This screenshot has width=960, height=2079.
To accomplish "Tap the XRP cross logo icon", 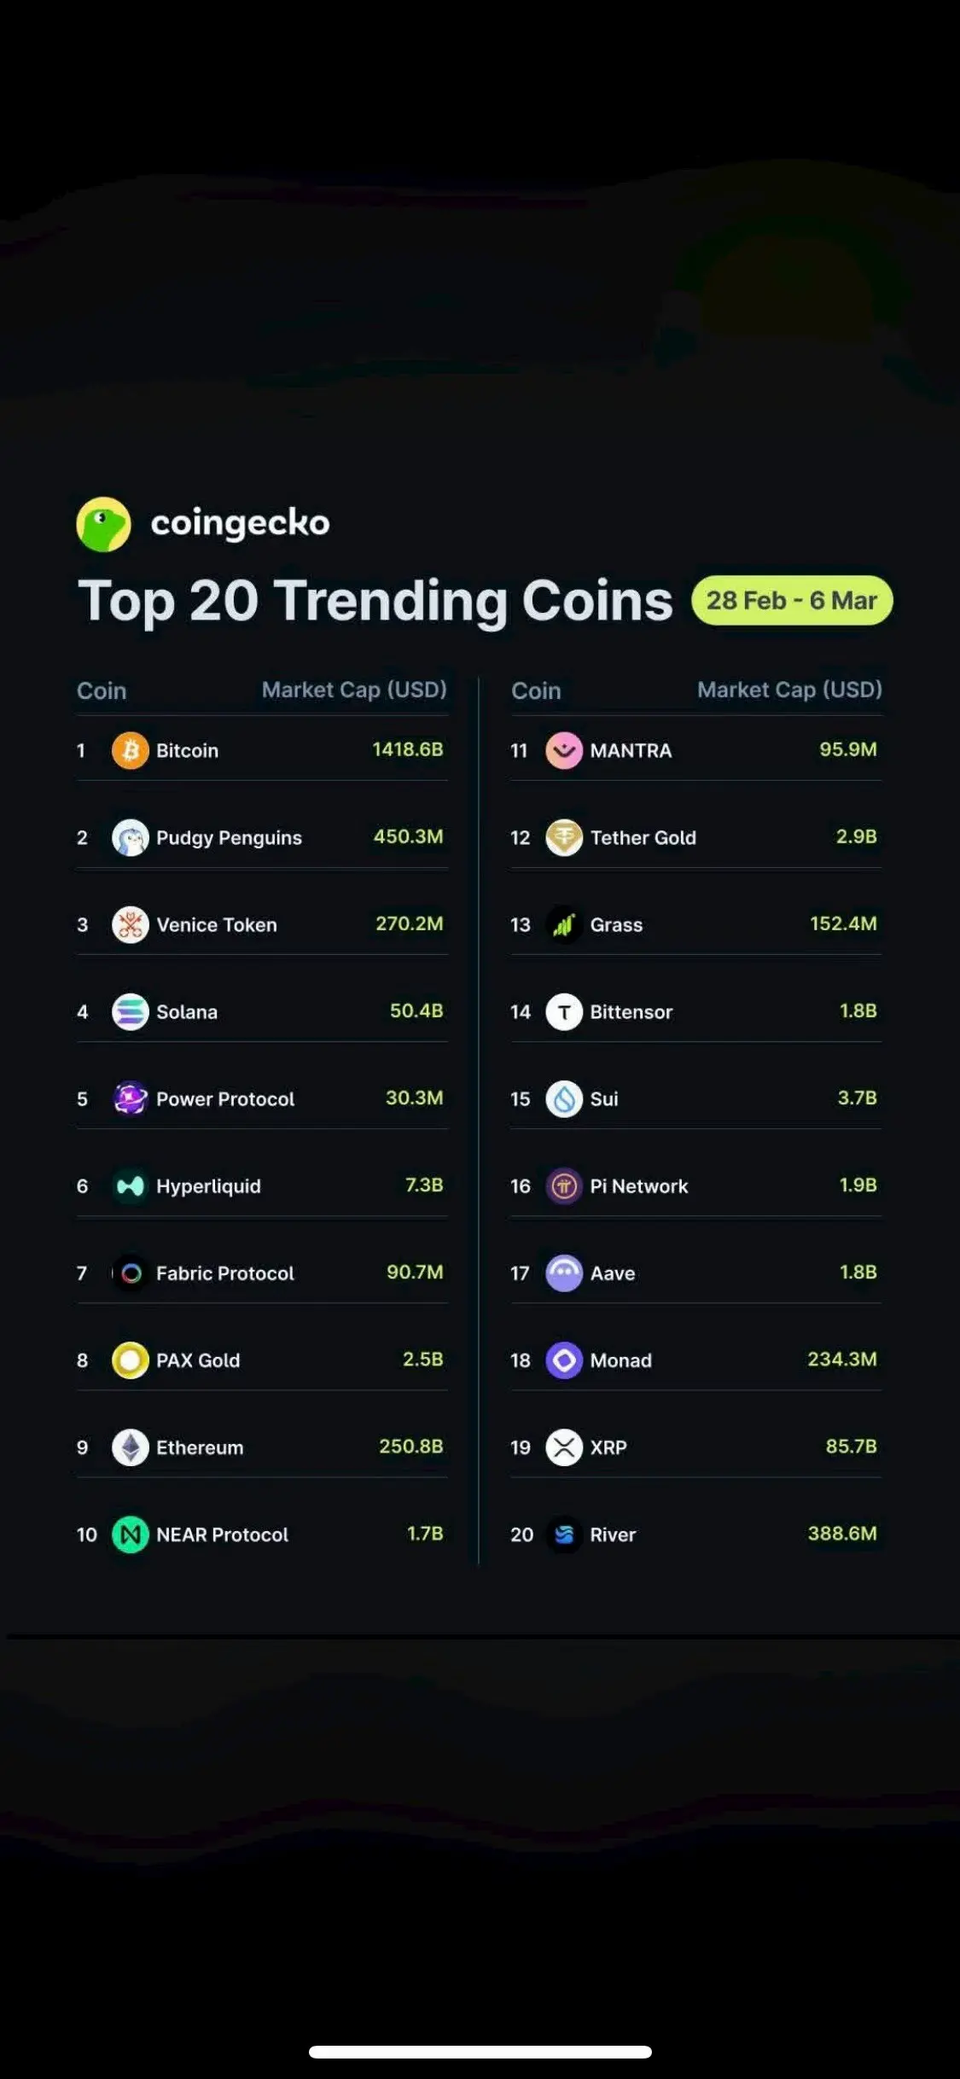I will (x=564, y=1447).
